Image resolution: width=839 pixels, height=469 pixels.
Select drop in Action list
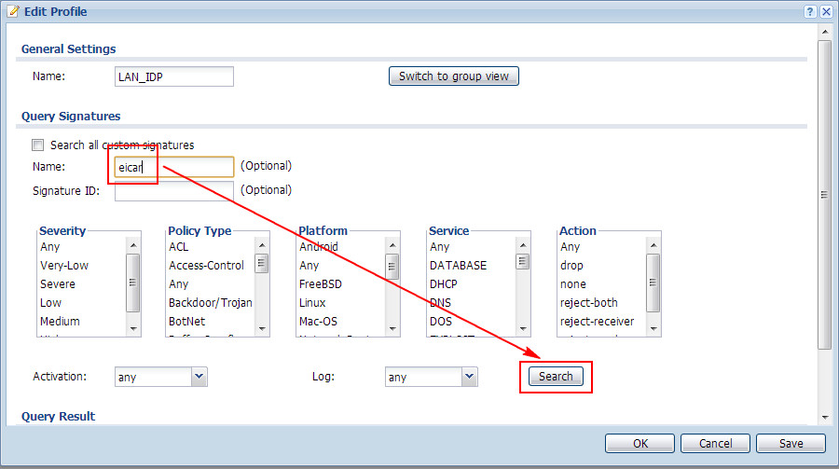point(571,266)
